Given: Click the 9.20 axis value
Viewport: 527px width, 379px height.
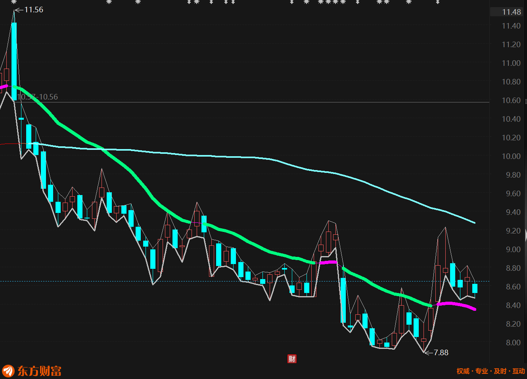Looking at the screenshot, I should (x=513, y=231).
